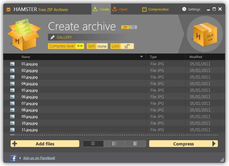Viewport: 229px width, 166px height.
Task: Click the window resize grip icon
Action: 222,160
